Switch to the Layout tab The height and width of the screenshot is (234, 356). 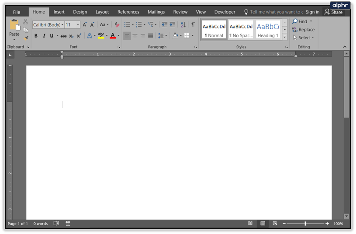[x=102, y=12]
